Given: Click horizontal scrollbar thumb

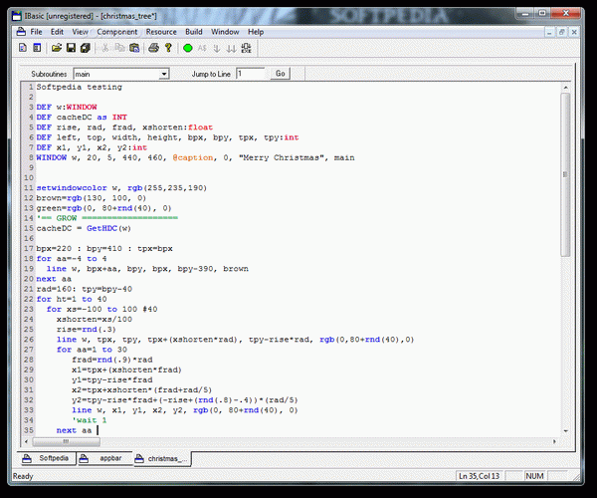Looking at the screenshot, I should (x=67, y=441).
